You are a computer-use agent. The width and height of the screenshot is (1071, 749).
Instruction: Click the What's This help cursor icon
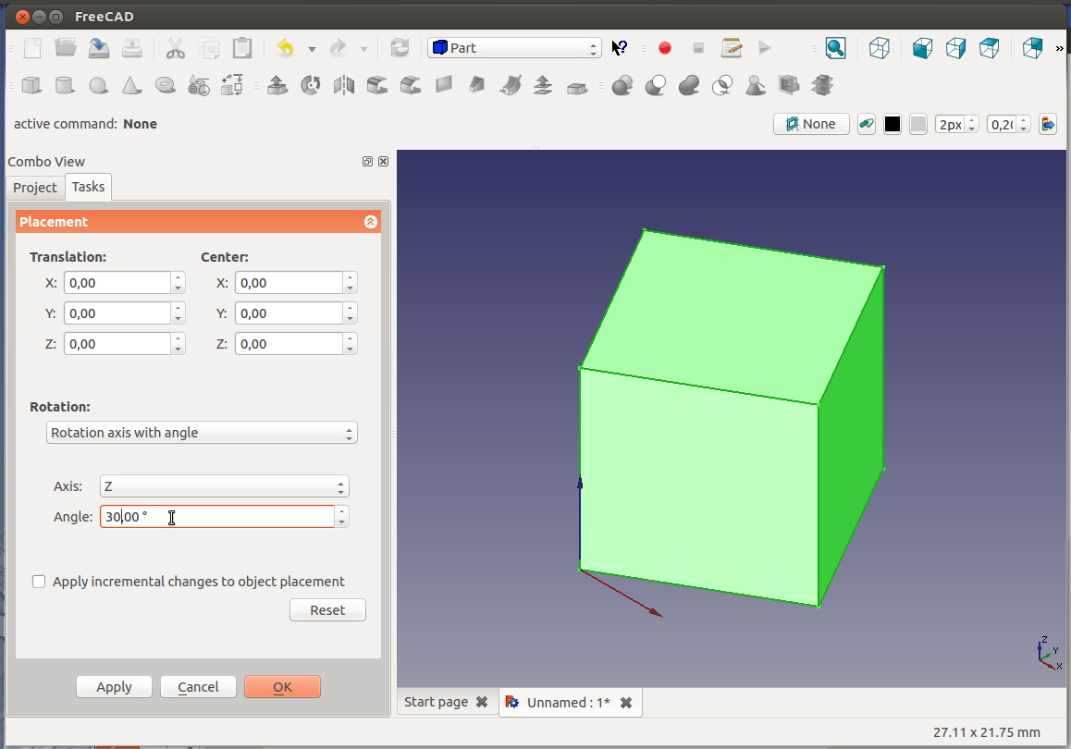point(620,48)
